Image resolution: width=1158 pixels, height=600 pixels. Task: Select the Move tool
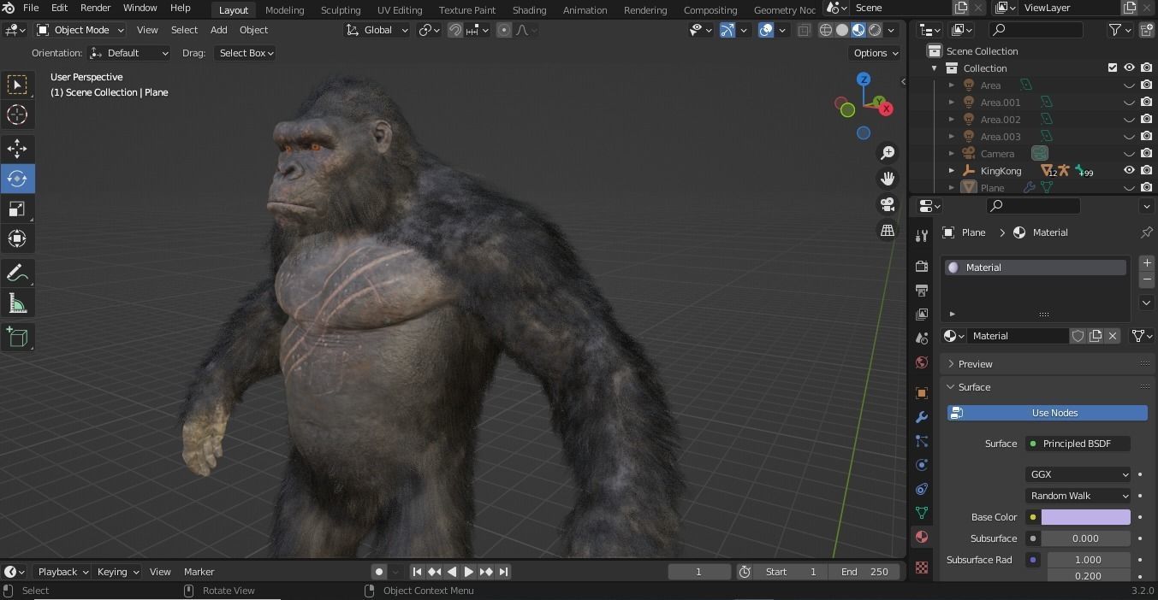coord(17,149)
